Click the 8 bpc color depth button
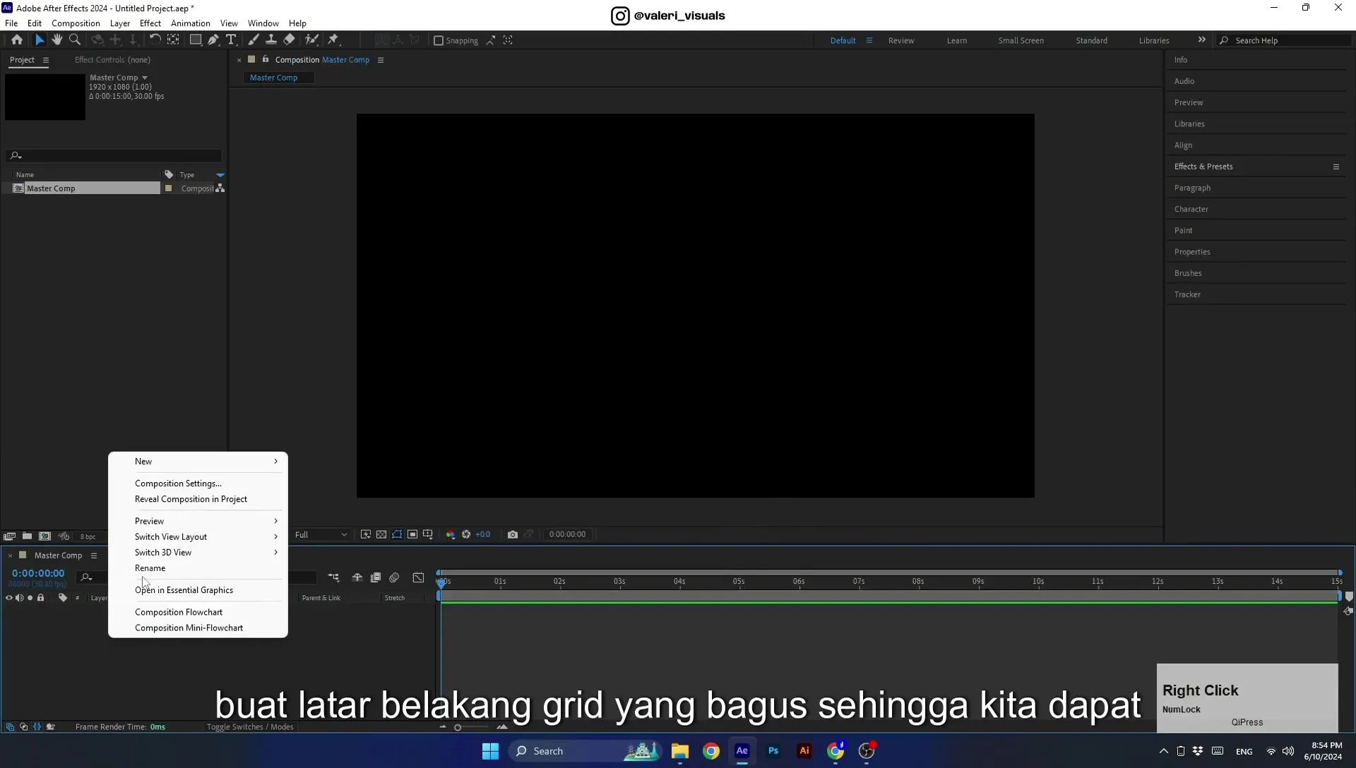 tap(88, 537)
